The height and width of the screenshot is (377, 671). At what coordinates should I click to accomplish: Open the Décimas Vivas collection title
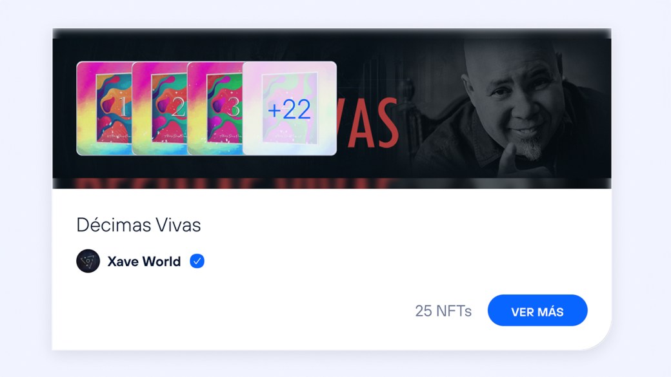point(138,225)
